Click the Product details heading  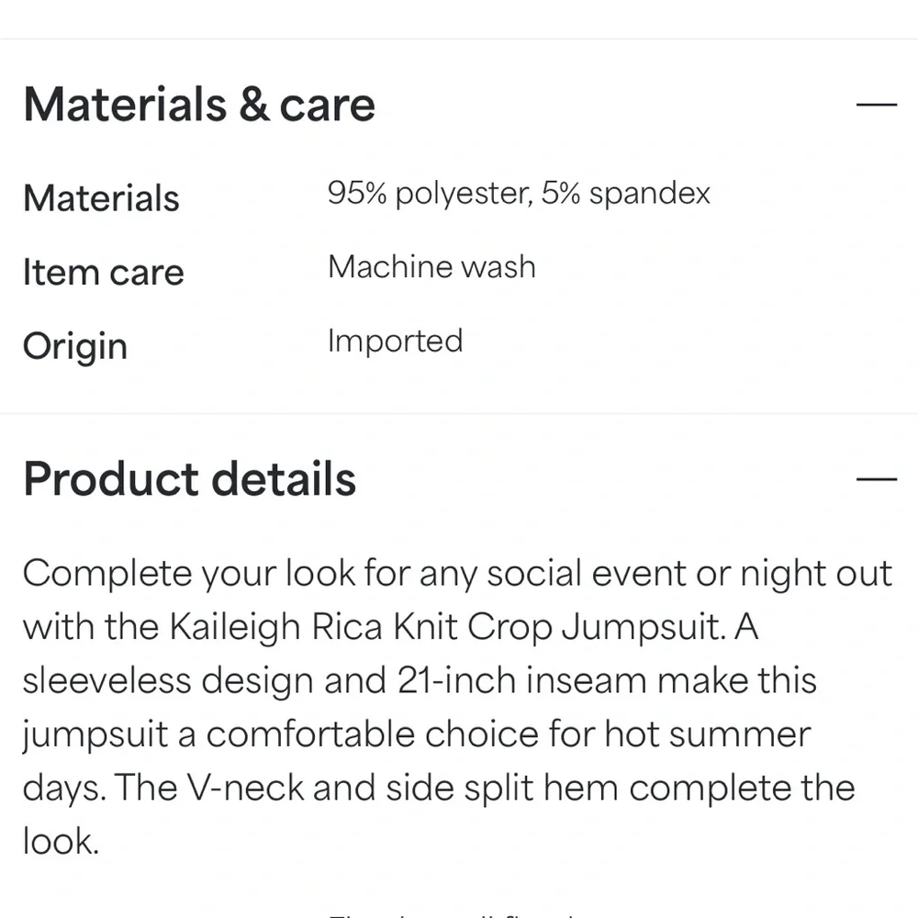click(x=190, y=479)
